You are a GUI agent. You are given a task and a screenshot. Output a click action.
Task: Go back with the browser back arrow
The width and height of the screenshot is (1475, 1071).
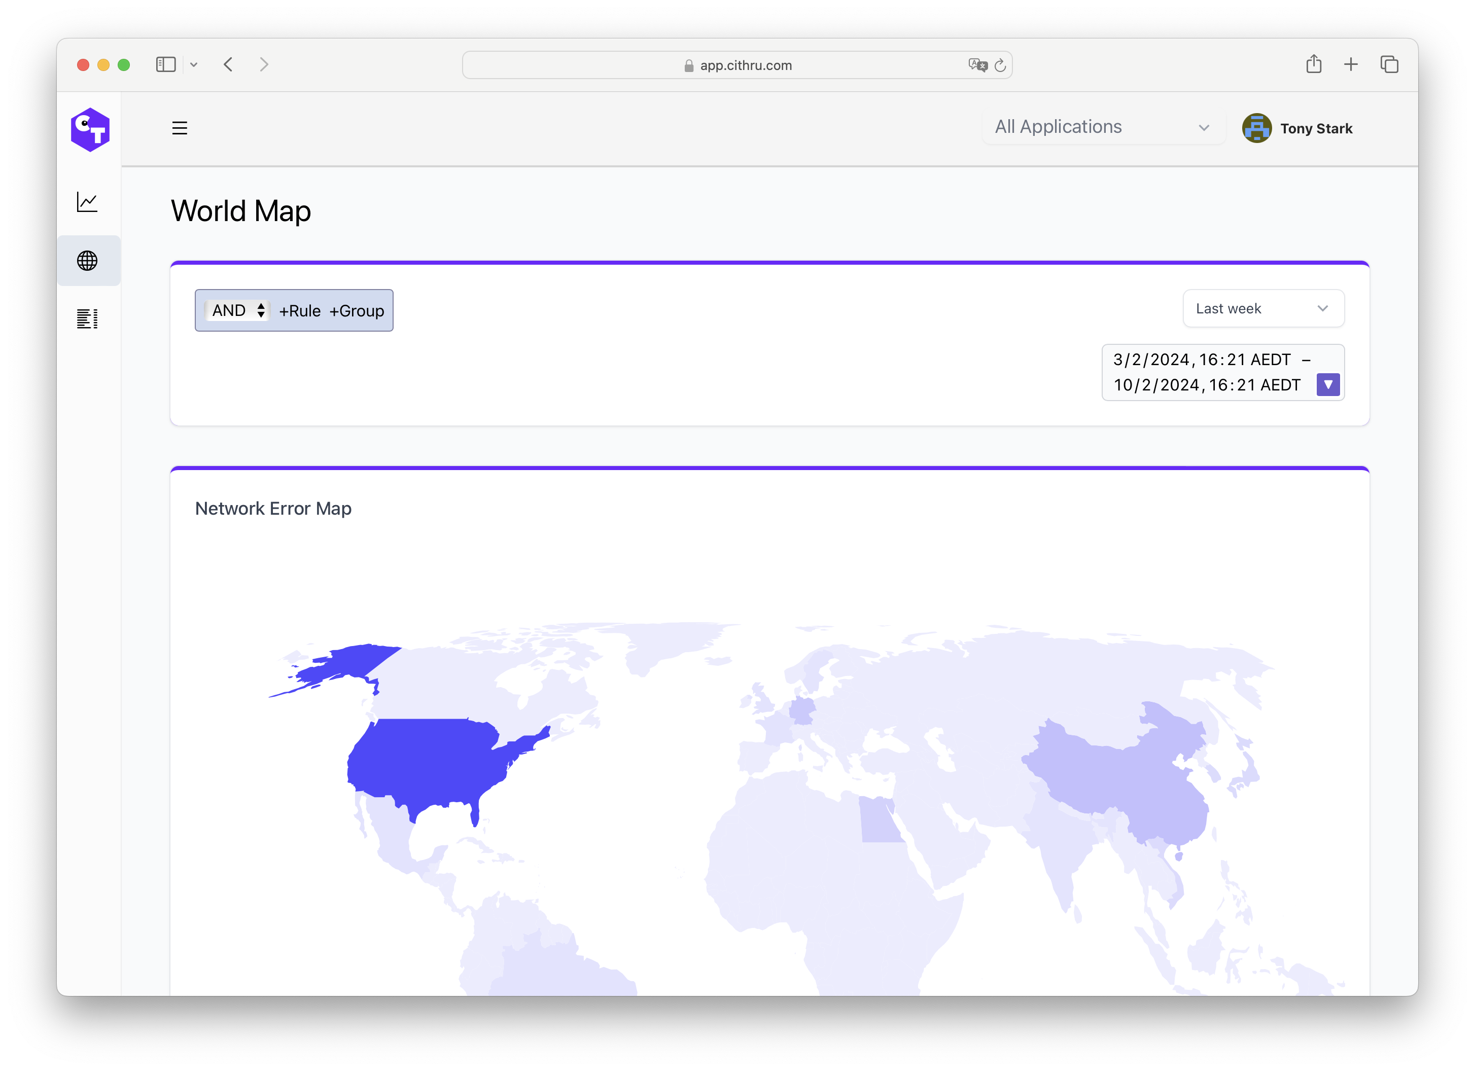(228, 64)
